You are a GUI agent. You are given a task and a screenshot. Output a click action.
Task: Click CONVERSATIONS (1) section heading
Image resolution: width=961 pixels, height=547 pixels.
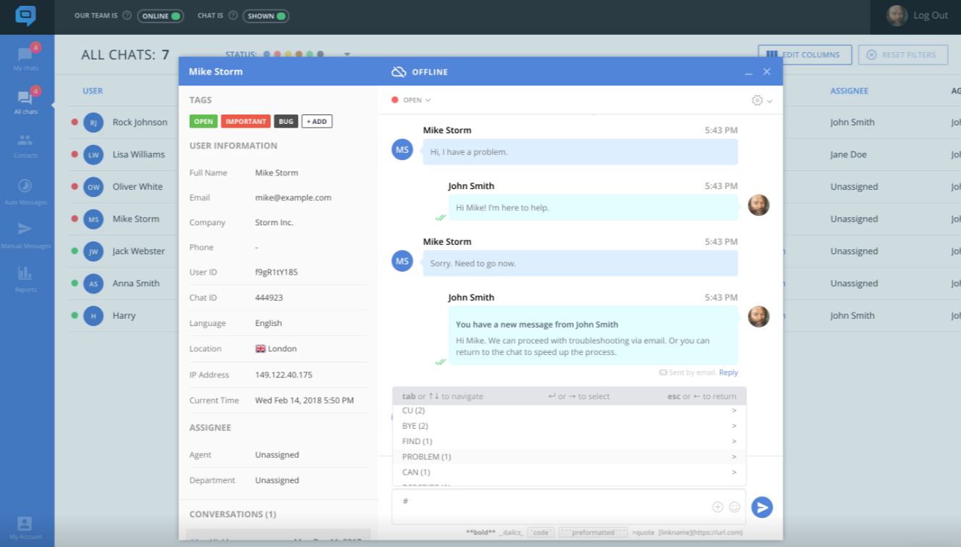pos(233,514)
